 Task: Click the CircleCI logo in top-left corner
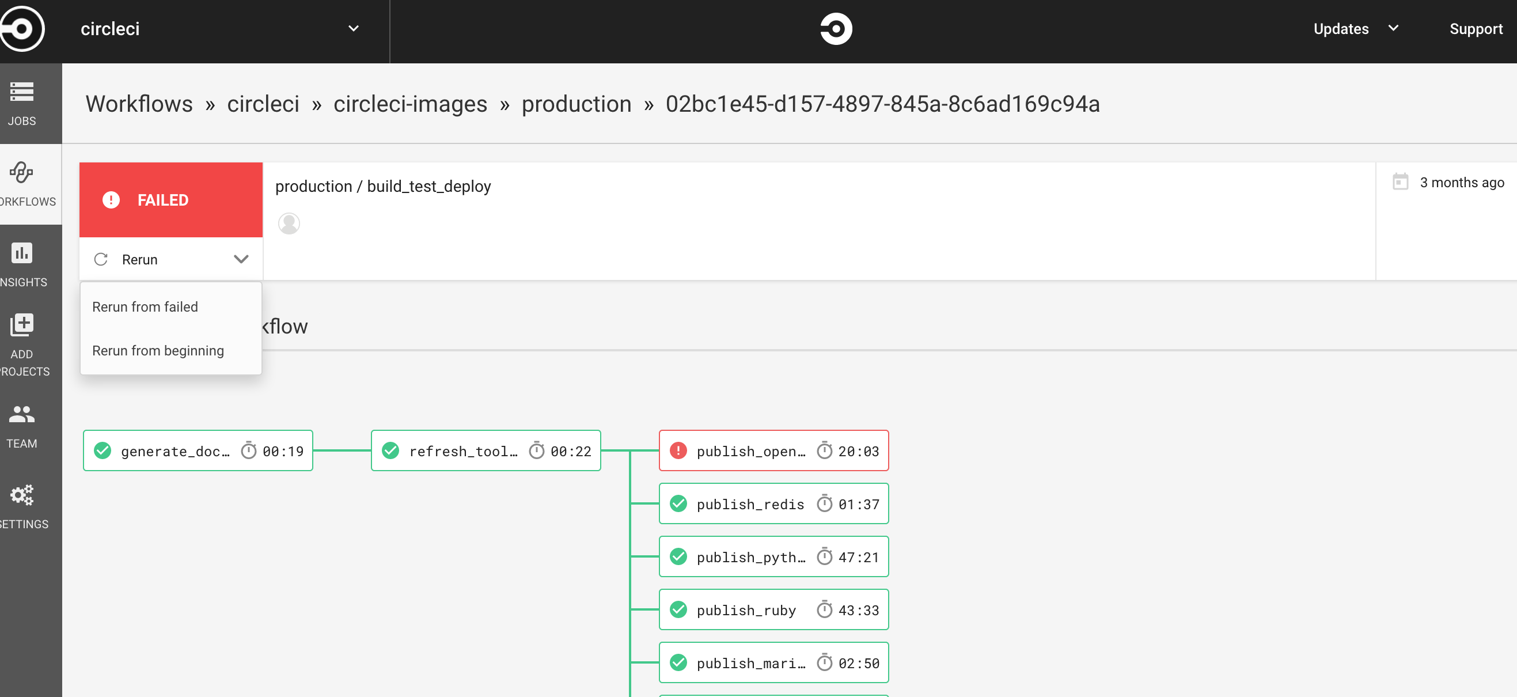click(22, 28)
